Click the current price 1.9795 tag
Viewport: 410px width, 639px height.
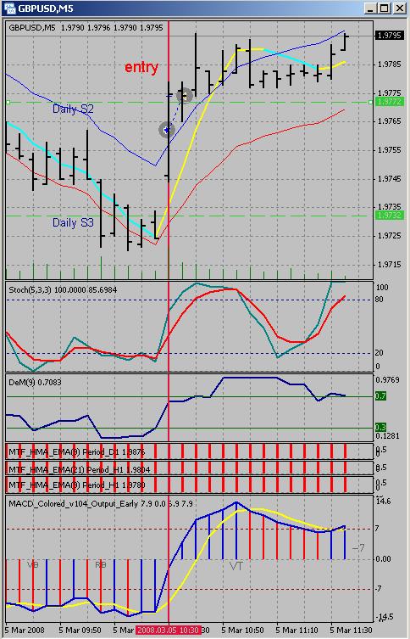pos(390,36)
